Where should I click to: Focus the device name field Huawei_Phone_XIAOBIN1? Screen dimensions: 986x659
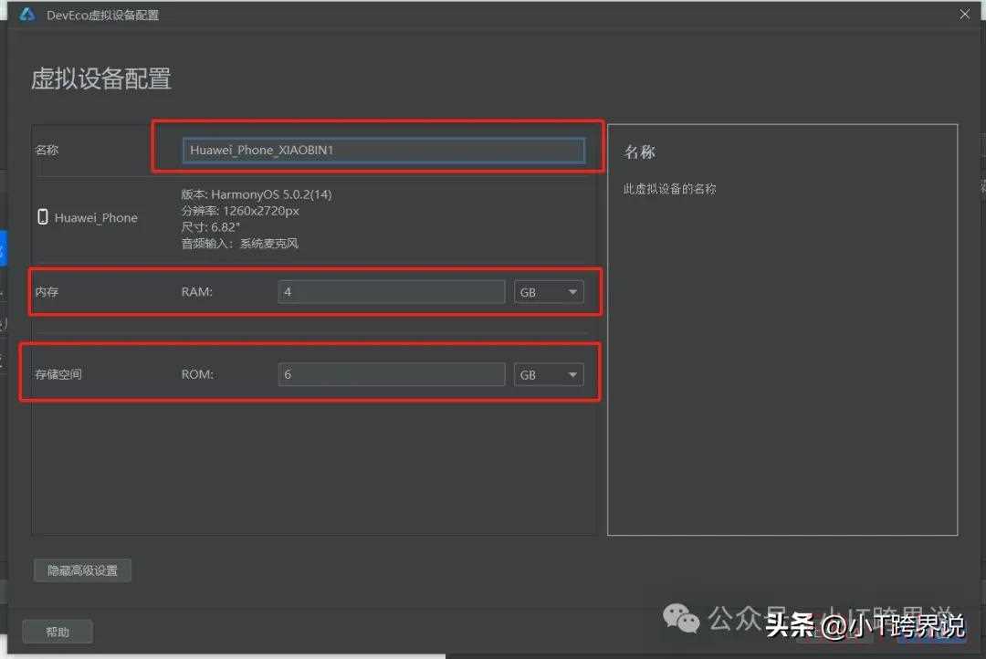click(x=383, y=151)
